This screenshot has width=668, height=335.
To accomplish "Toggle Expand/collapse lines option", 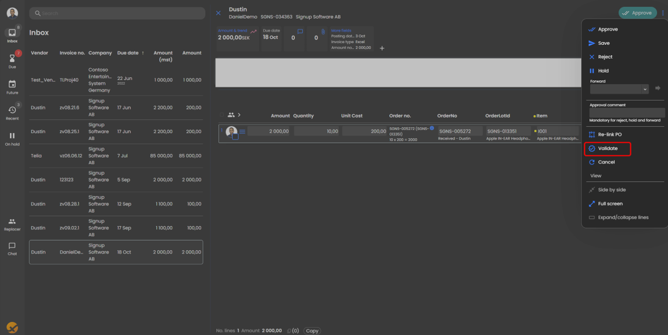I will tap(623, 218).
